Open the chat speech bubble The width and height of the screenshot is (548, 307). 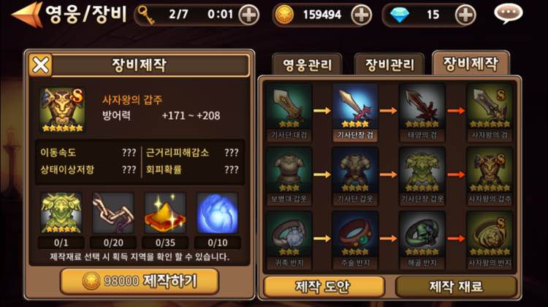[508, 14]
